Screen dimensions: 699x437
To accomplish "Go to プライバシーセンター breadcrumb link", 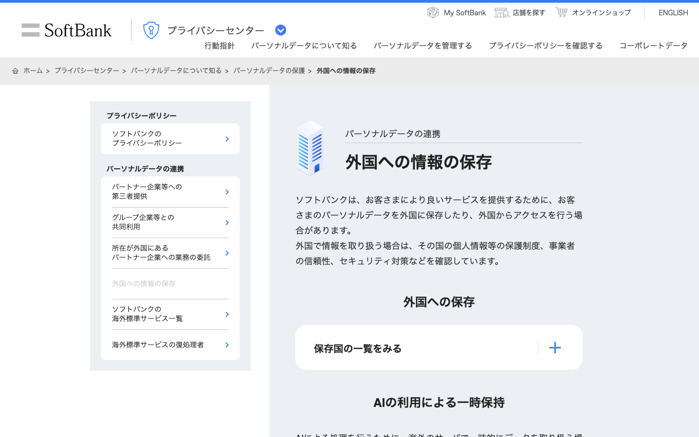I will pos(86,71).
